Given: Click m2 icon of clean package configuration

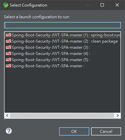Looking at the screenshot, I should (8, 41).
